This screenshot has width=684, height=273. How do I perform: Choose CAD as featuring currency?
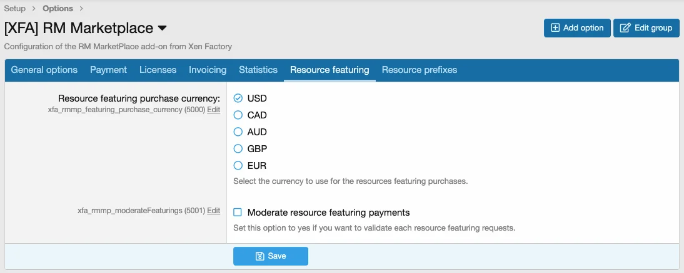coord(238,115)
